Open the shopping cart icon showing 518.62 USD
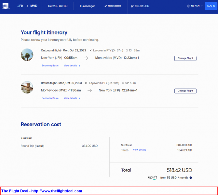The image size is (218, 195). 132,6
